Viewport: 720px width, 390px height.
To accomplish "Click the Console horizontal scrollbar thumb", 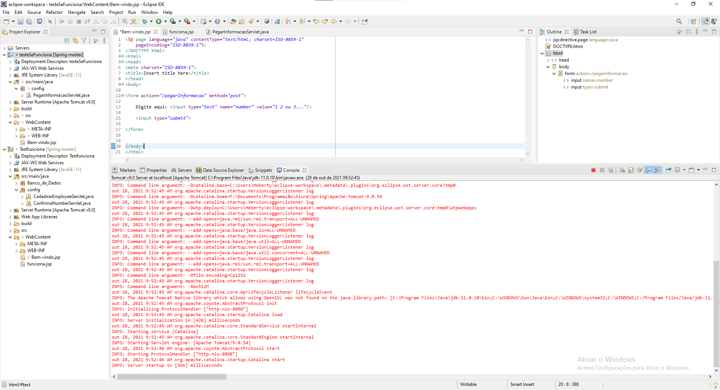I will click(x=172, y=376).
